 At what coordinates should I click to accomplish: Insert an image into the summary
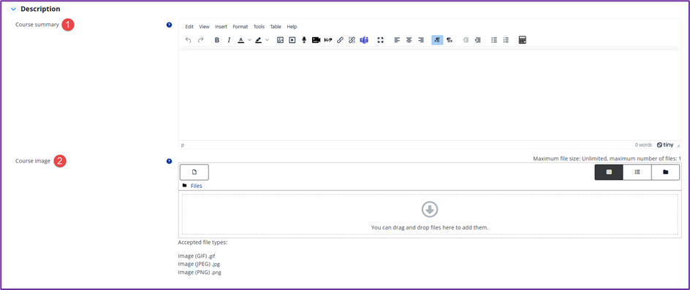(x=280, y=40)
